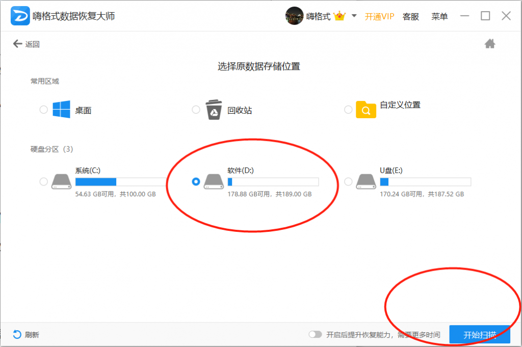Click the 系统(C:) drive name

(x=88, y=170)
